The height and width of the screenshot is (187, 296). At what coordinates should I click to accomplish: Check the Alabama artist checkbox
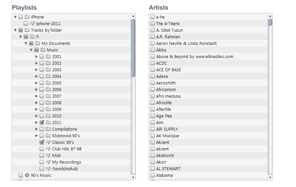(152, 175)
